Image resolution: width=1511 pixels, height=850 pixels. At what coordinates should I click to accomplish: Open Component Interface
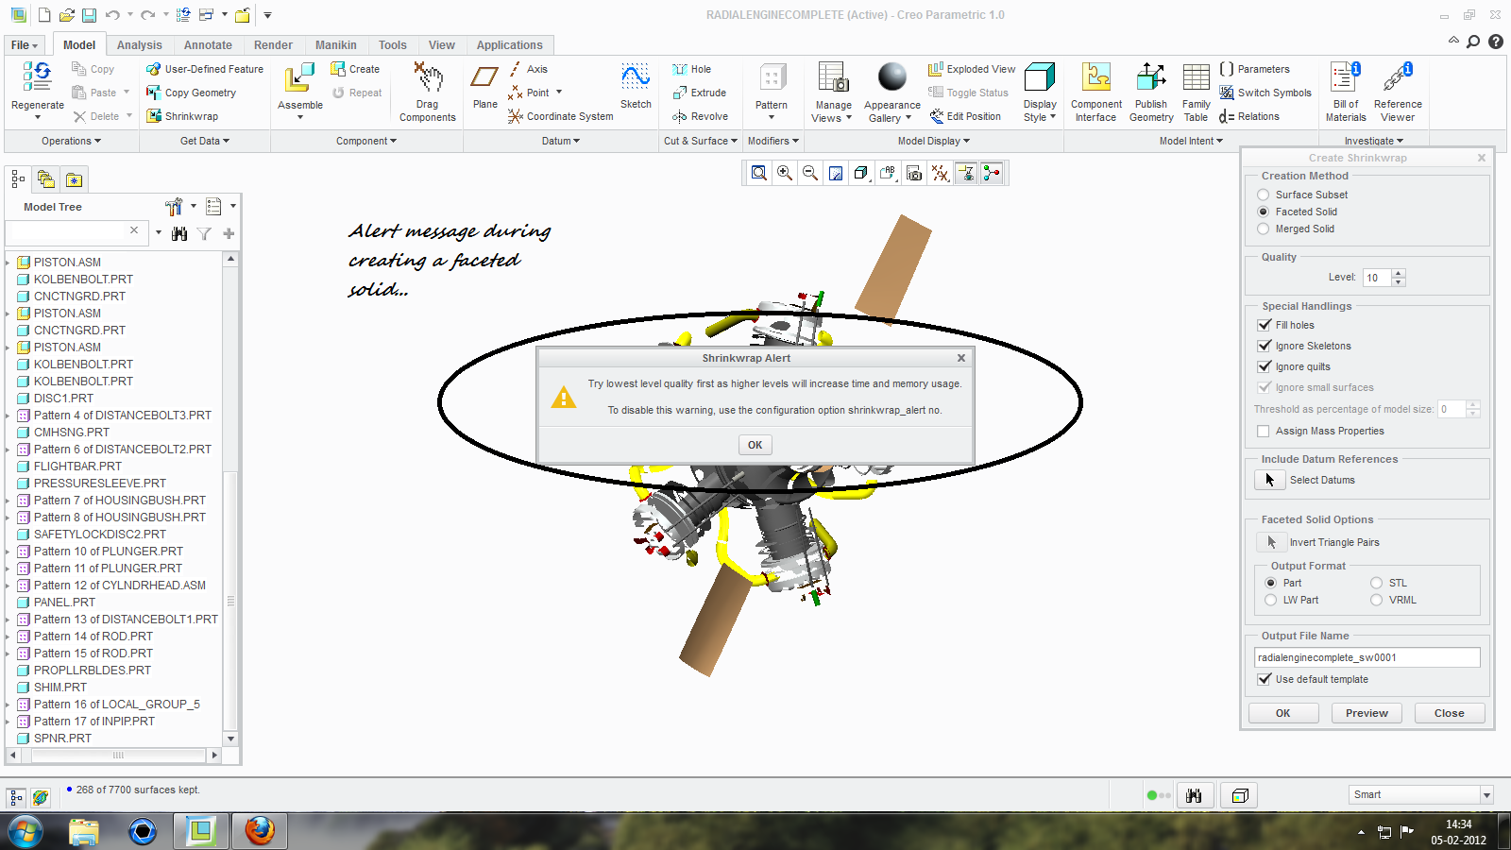point(1096,92)
